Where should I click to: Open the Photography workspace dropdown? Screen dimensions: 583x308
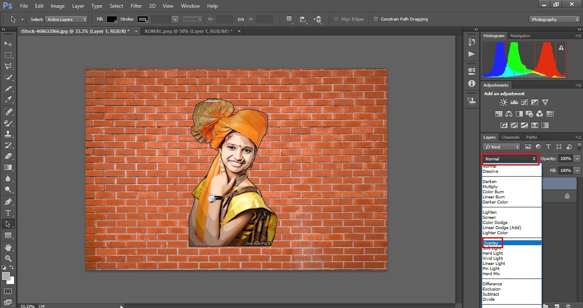tap(554, 19)
